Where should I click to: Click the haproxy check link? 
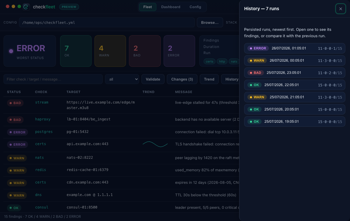click(43, 119)
